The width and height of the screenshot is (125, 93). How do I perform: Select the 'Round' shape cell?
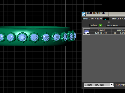pyautogui.click(x=101, y=30)
